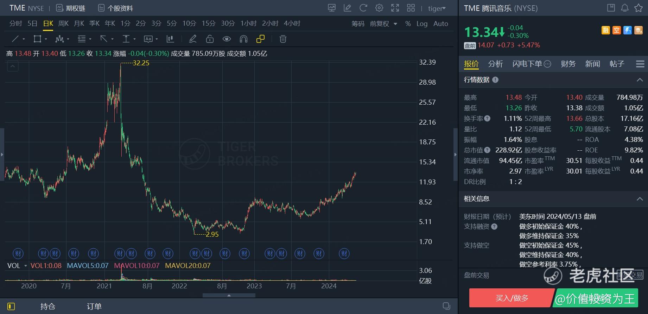The image size is (648, 314).
Task: Select the 30分 timeframe tab
Action: tap(228, 24)
